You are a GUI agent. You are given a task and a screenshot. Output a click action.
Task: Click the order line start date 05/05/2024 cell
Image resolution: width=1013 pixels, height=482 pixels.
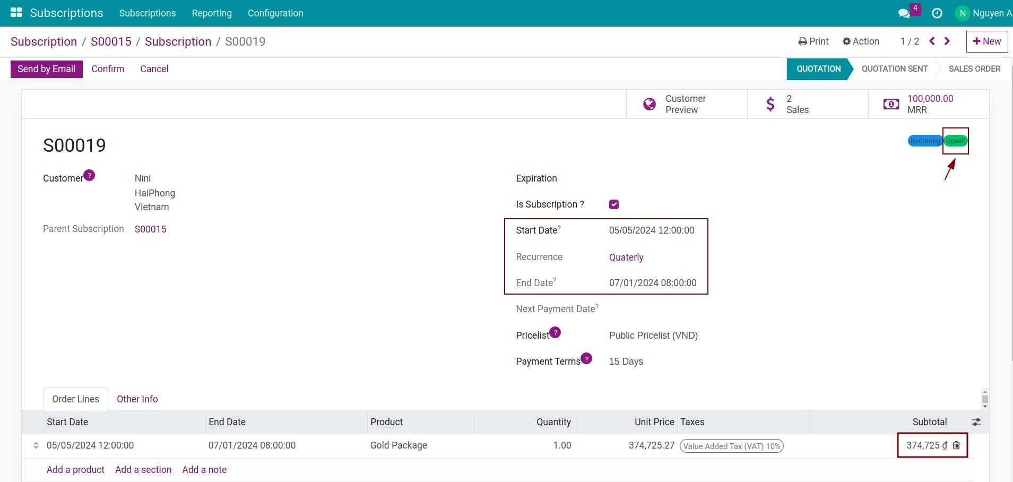tap(90, 445)
